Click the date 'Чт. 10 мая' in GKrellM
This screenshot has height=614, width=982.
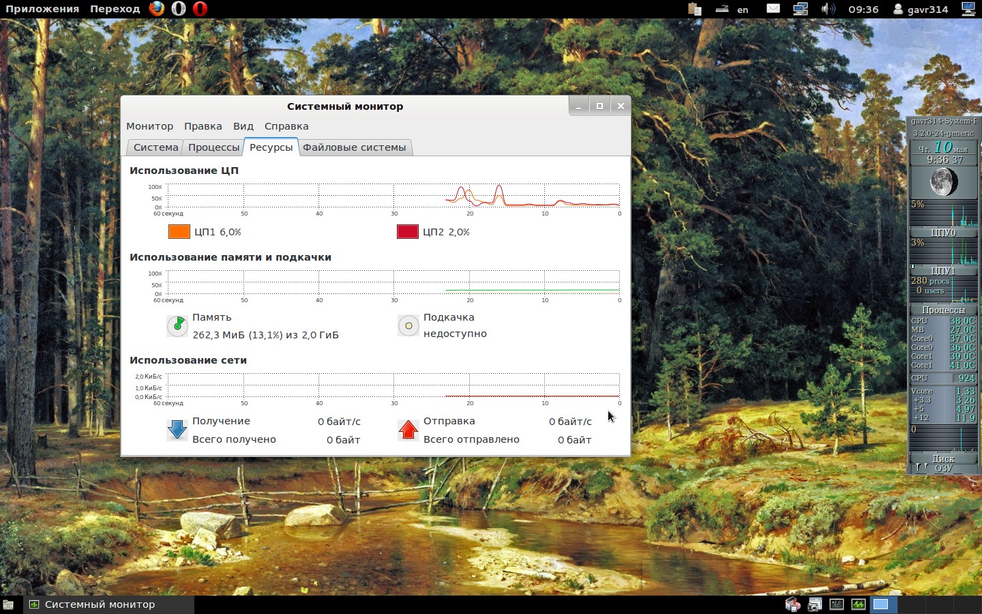click(x=944, y=148)
